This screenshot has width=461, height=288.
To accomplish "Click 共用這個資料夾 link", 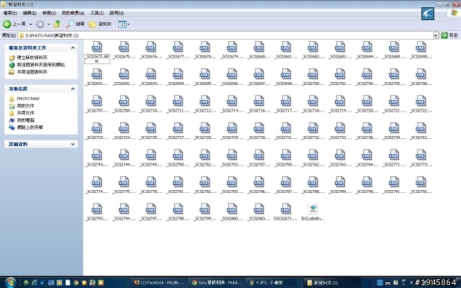I will [32, 72].
